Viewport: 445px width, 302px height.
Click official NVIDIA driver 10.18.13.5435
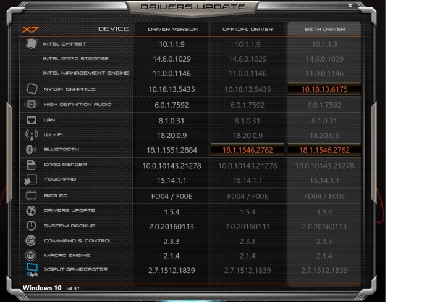tap(247, 89)
